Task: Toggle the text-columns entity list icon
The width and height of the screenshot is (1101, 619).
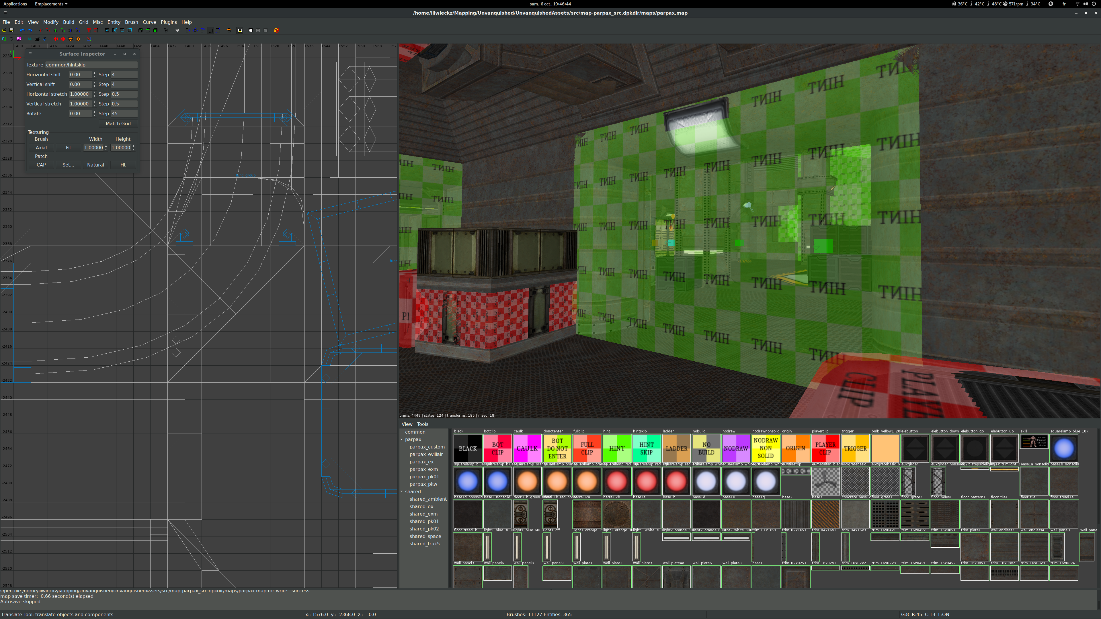Action: tap(251, 30)
